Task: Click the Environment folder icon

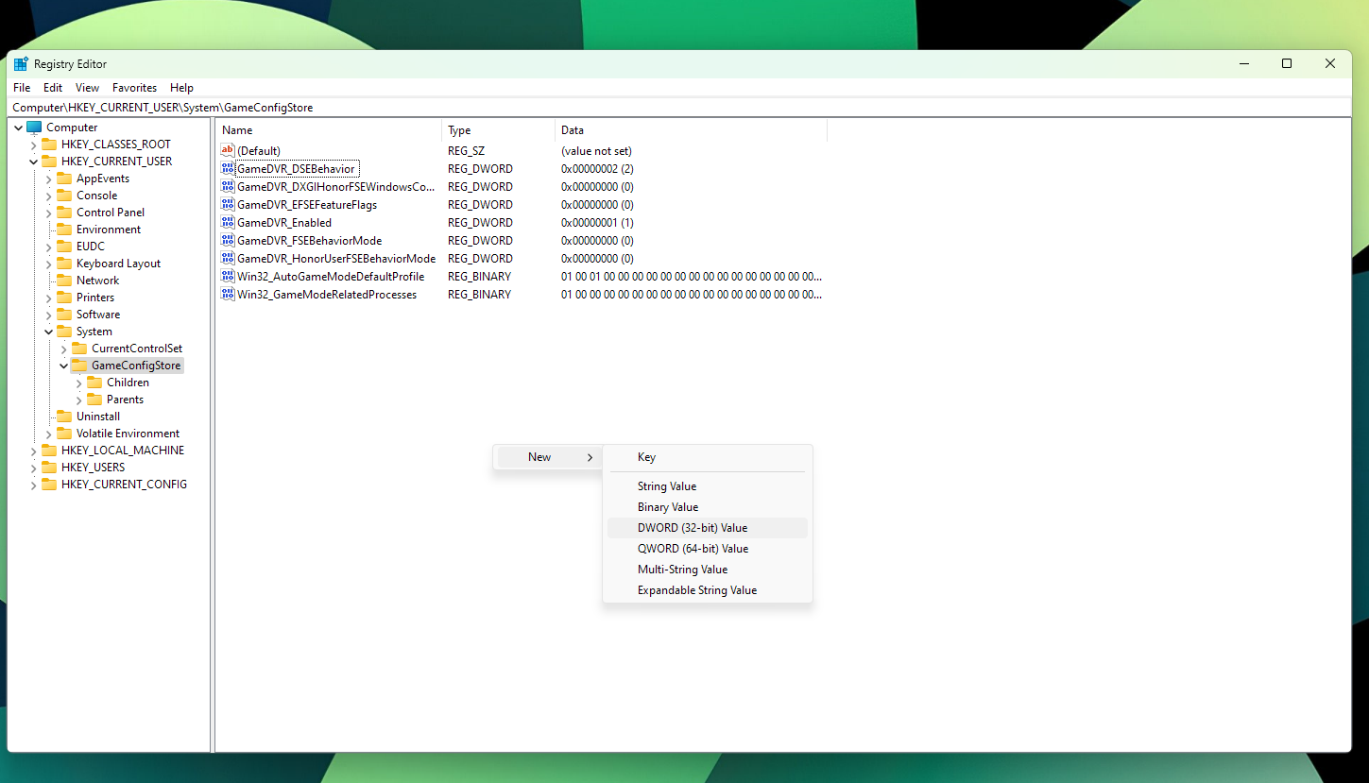Action: (x=64, y=230)
